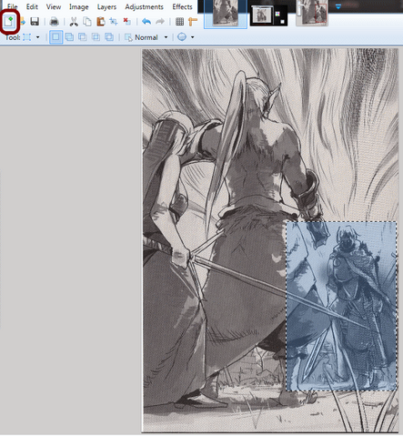Screen dimensions: 403x436
Task: Switch to the highlighted first image thumbnail
Action: click(x=226, y=14)
